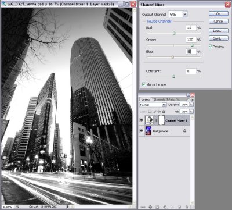The height and width of the screenshot is (210, 232).
Task: Click the Green channel slider handle
Action: point(192,45)
